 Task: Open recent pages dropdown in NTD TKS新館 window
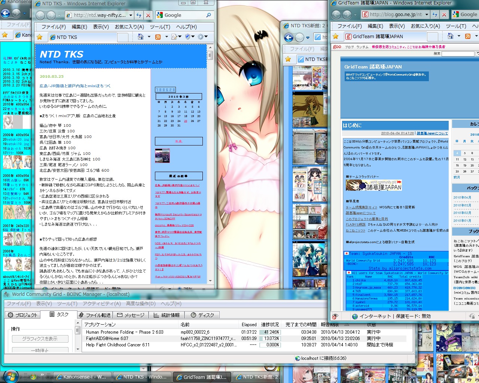(308, 37)
